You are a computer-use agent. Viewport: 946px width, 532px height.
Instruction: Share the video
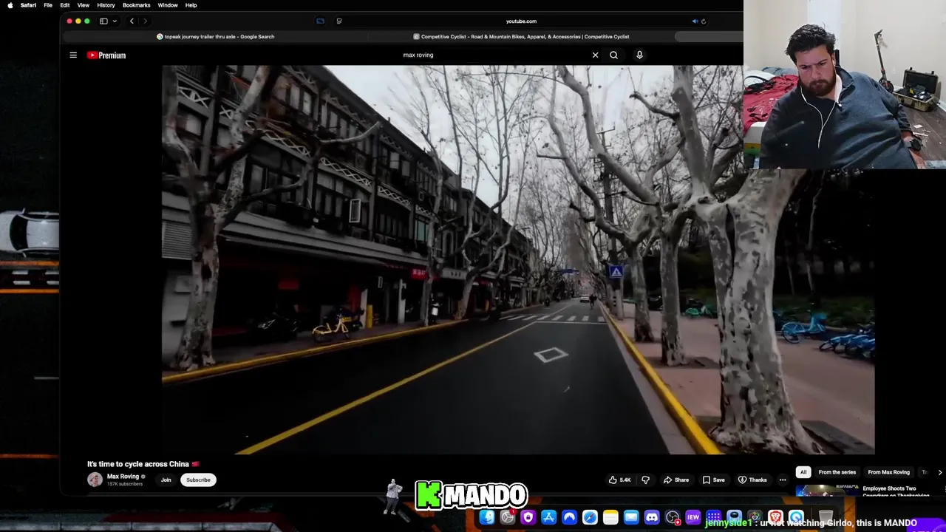676,480
